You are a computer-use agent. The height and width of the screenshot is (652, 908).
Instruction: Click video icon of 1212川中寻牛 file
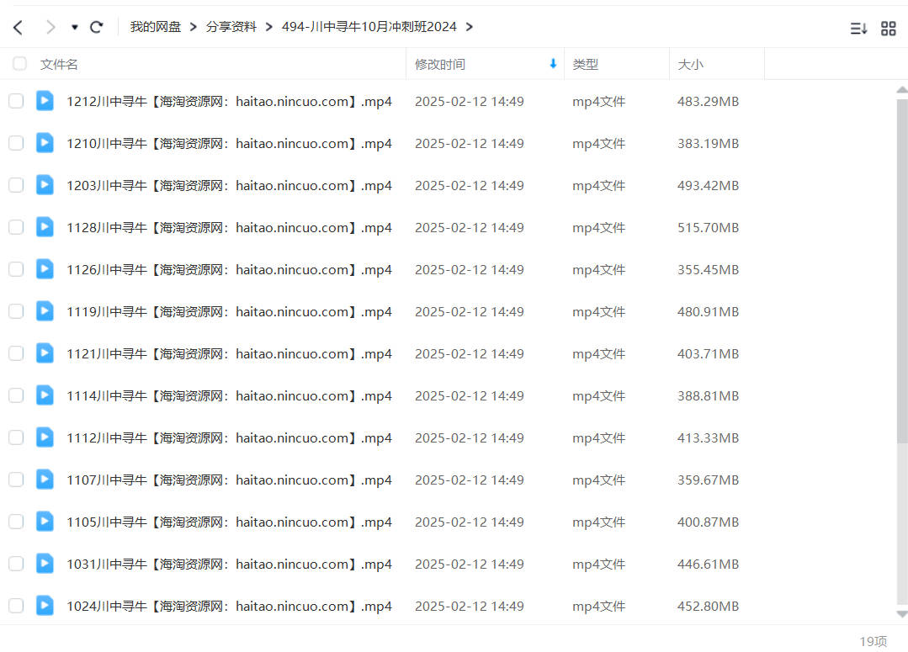click(45, 100)
